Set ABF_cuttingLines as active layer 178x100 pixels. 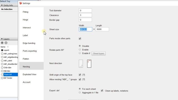(2, 54)
